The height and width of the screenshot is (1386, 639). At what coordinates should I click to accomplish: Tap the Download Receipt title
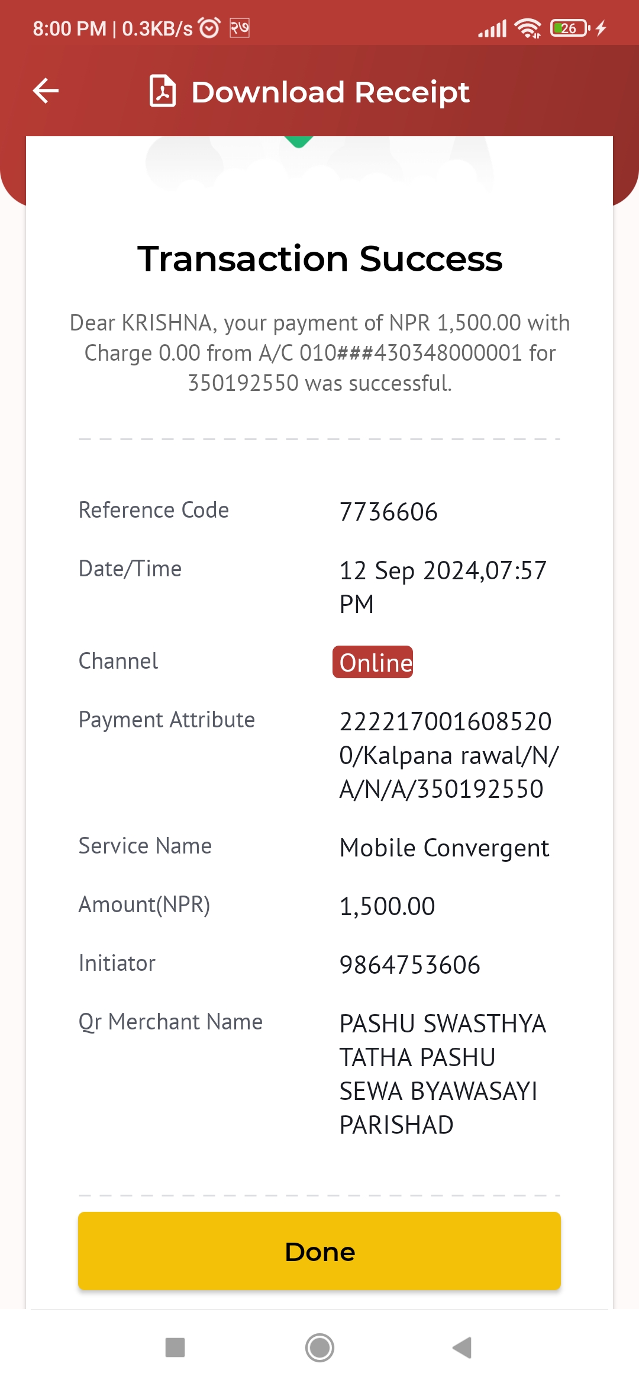pyautogui.click(x=330, y=92)
